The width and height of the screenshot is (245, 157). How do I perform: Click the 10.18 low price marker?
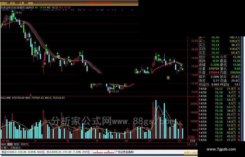(115, 92)
